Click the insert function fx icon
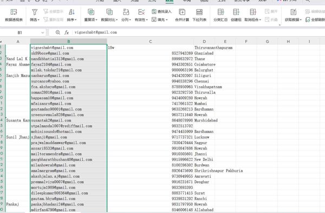This screenshot has height=213, width=325. tap(67, 33)
